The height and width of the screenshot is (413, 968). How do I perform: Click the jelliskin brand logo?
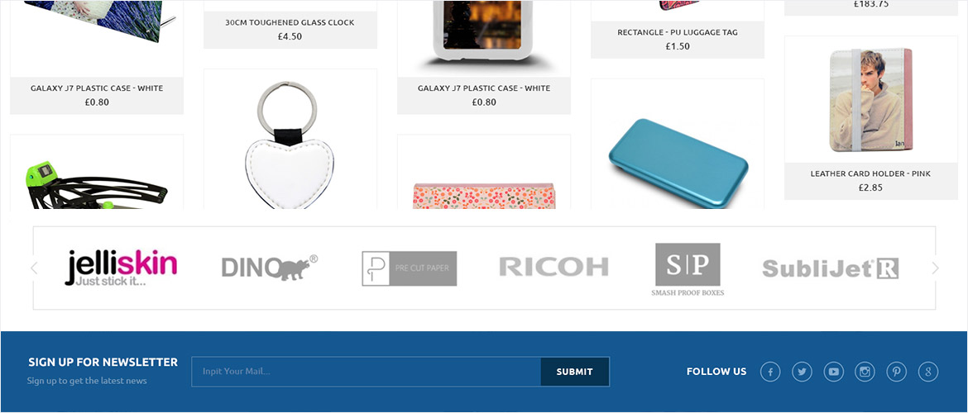point(121,268)
